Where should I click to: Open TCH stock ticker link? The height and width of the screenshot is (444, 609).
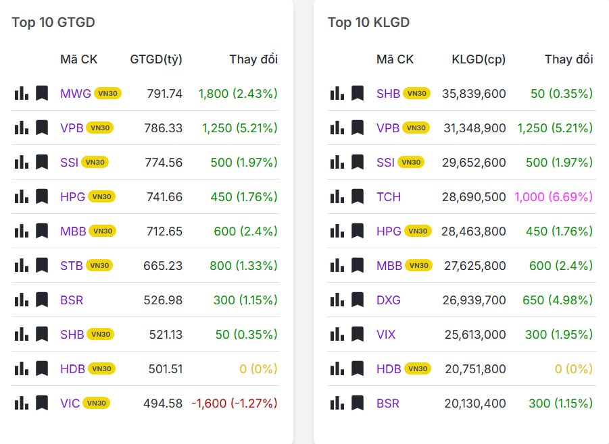[389, 196]
